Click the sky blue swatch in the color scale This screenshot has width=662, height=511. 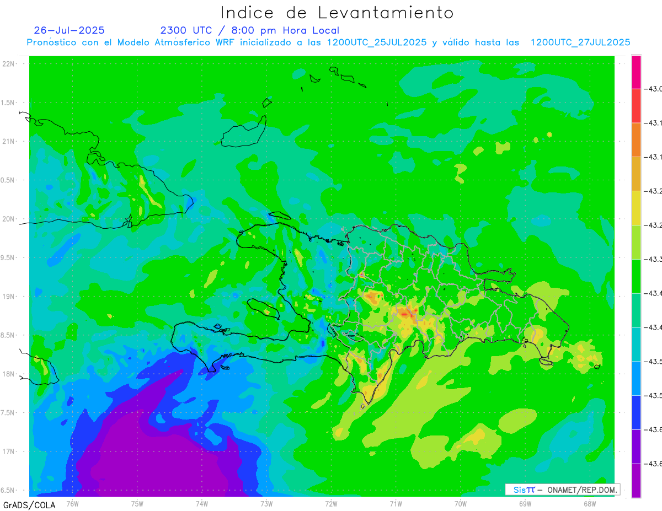pyautogui.click(x=636, y=378)
